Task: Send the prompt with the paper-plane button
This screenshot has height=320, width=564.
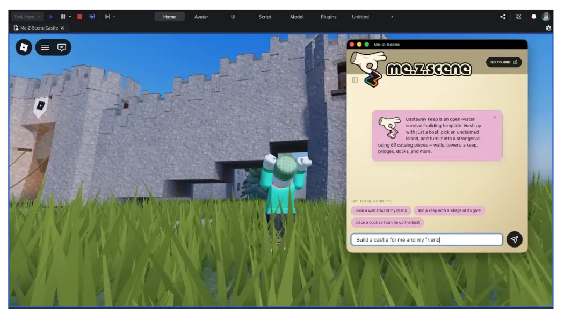Action: pyautogui.click(x=515, y=239)
